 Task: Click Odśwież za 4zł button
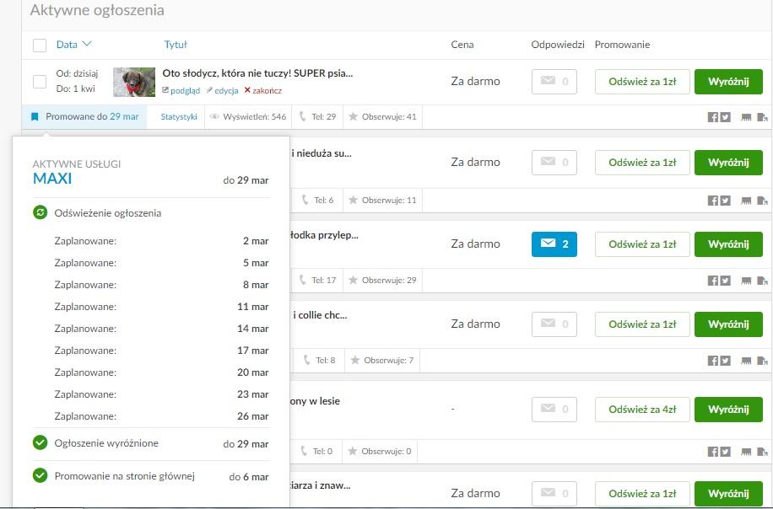pos(642,410)
